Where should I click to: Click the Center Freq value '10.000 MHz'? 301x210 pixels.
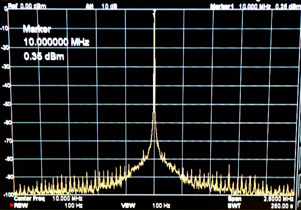(67, 198)
